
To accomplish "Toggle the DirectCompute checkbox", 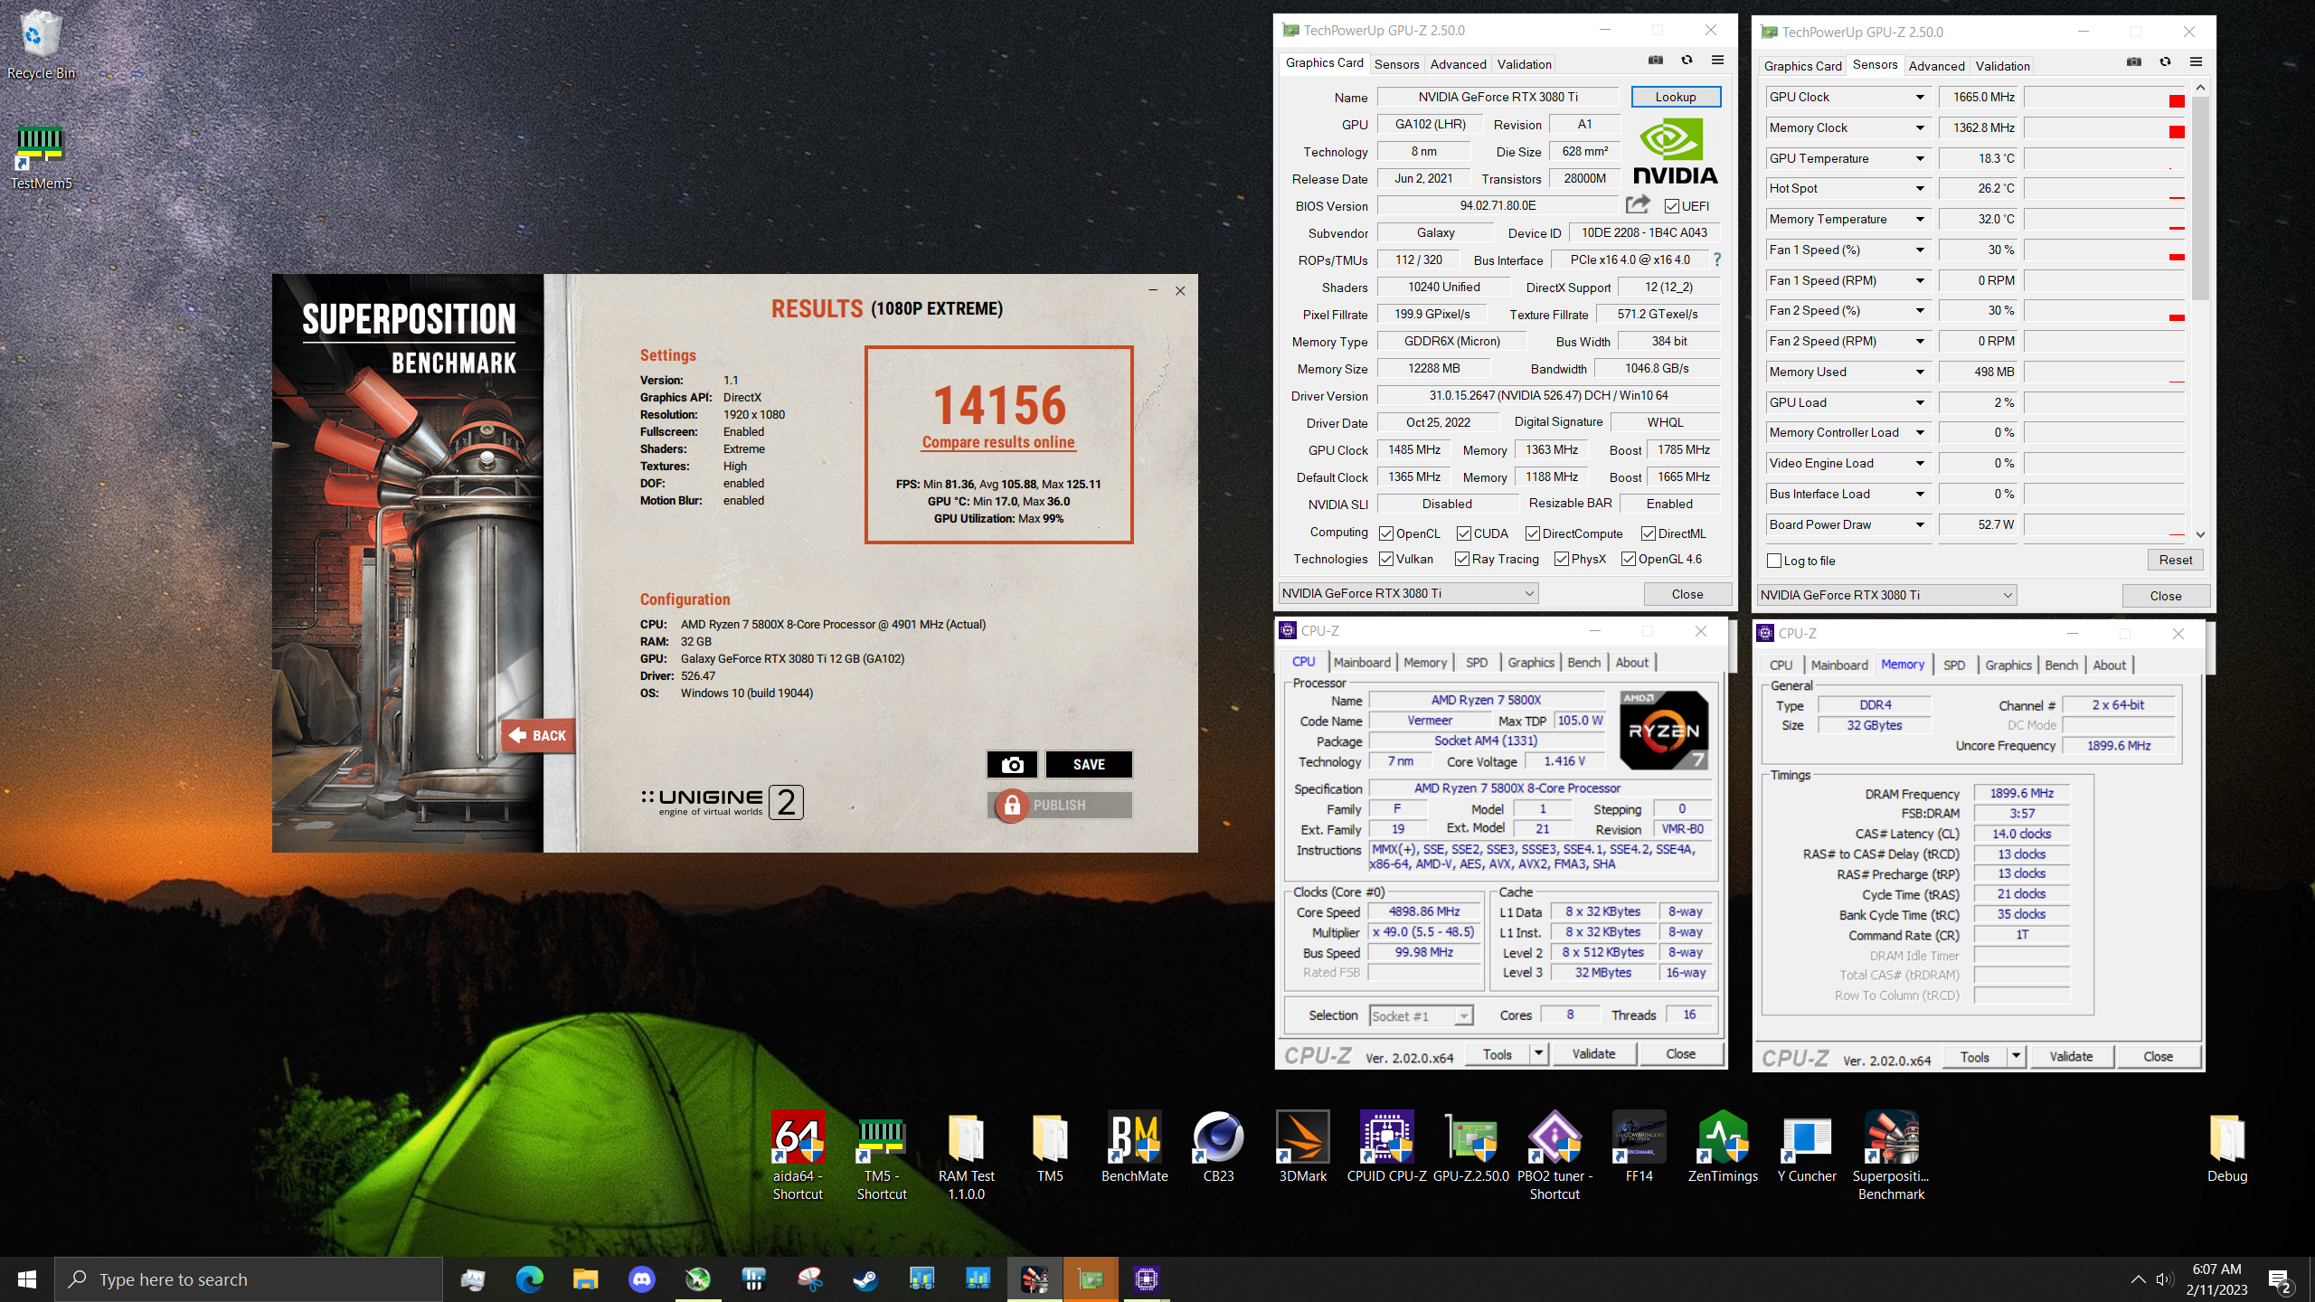I will point(1532,533).
